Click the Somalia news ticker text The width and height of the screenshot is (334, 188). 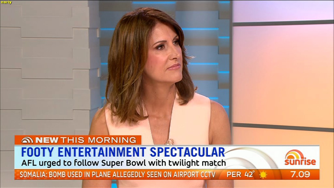(x=117, y=175)
